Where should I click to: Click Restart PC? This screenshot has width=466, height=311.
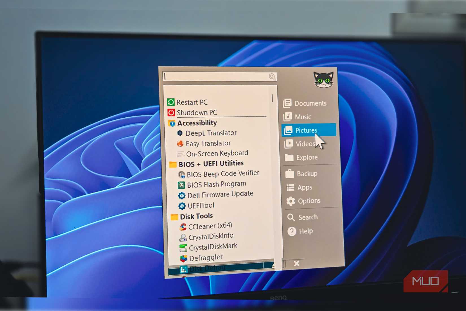192,102
